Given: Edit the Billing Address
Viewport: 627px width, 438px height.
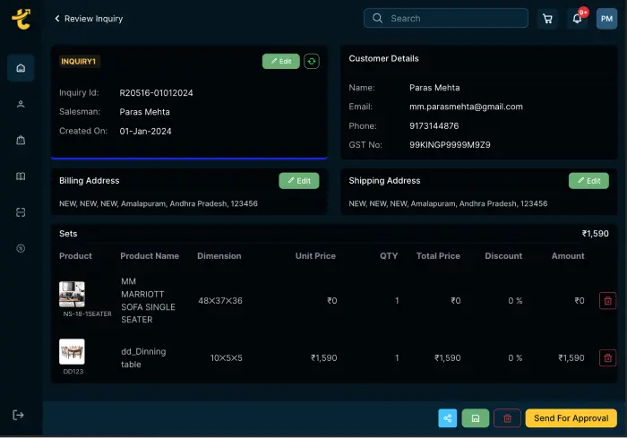Looking at the screenshot, I should click(298, 181).
